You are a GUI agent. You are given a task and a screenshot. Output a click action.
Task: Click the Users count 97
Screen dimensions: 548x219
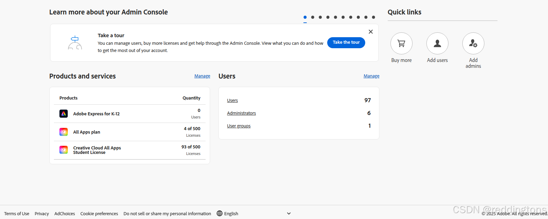[368, 100]
